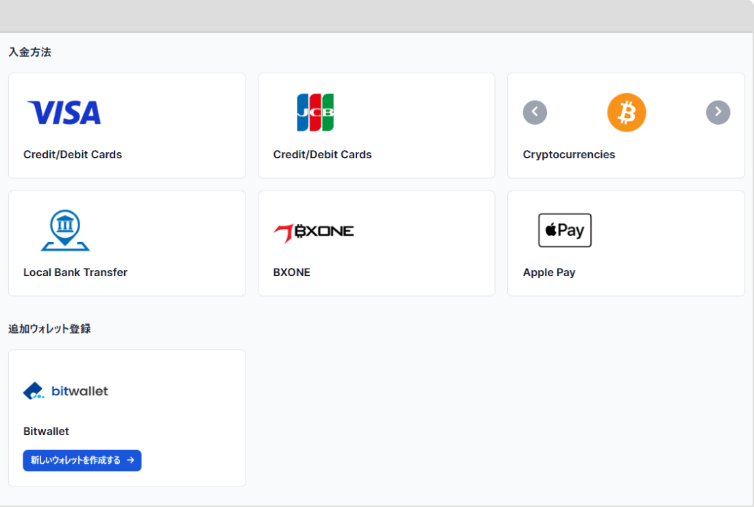Click the Apple Pay logo
This screenshot has width=754, height=507.
[565, 230]
